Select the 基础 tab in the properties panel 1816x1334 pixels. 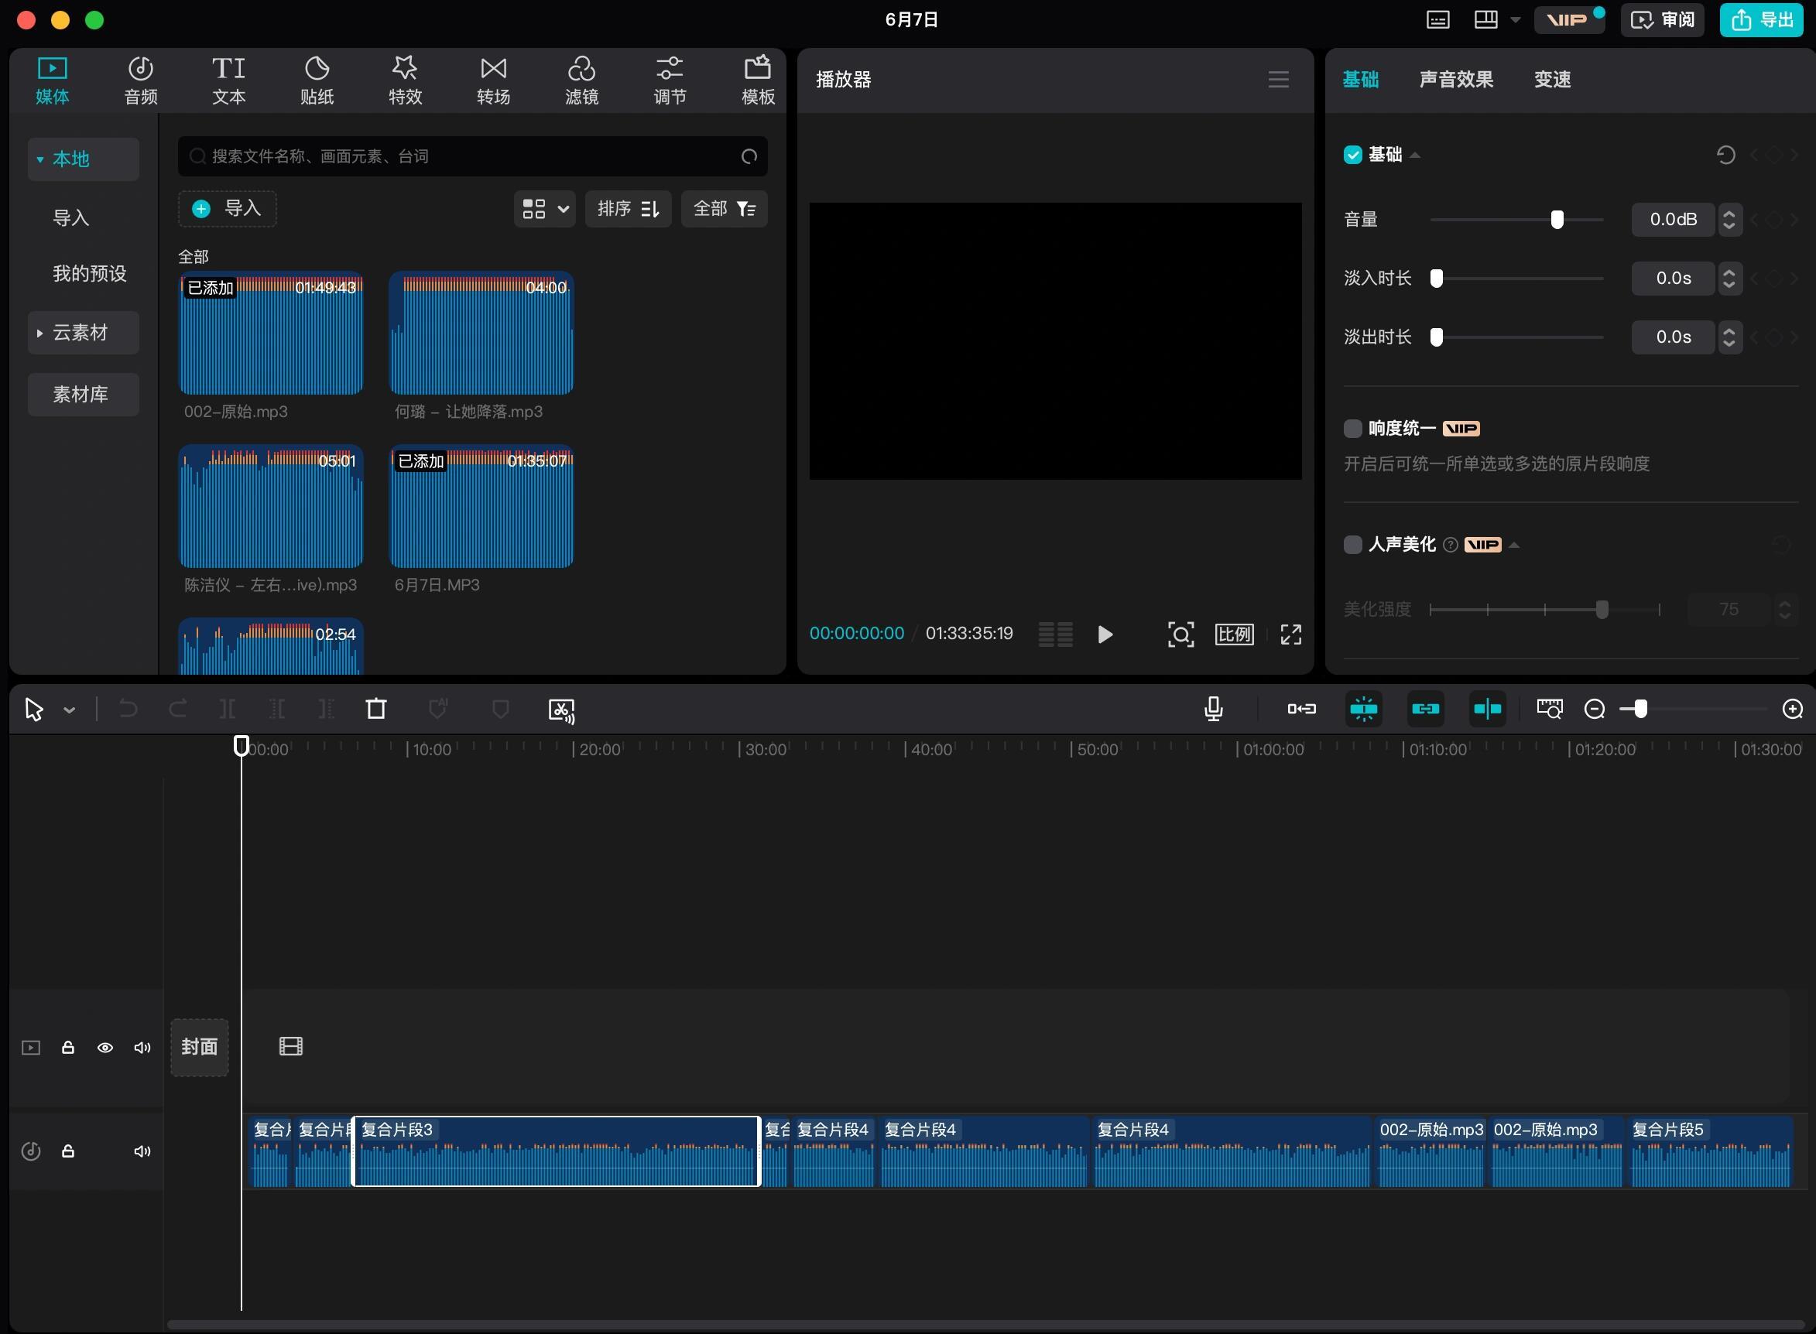(x=1360, y=79)
